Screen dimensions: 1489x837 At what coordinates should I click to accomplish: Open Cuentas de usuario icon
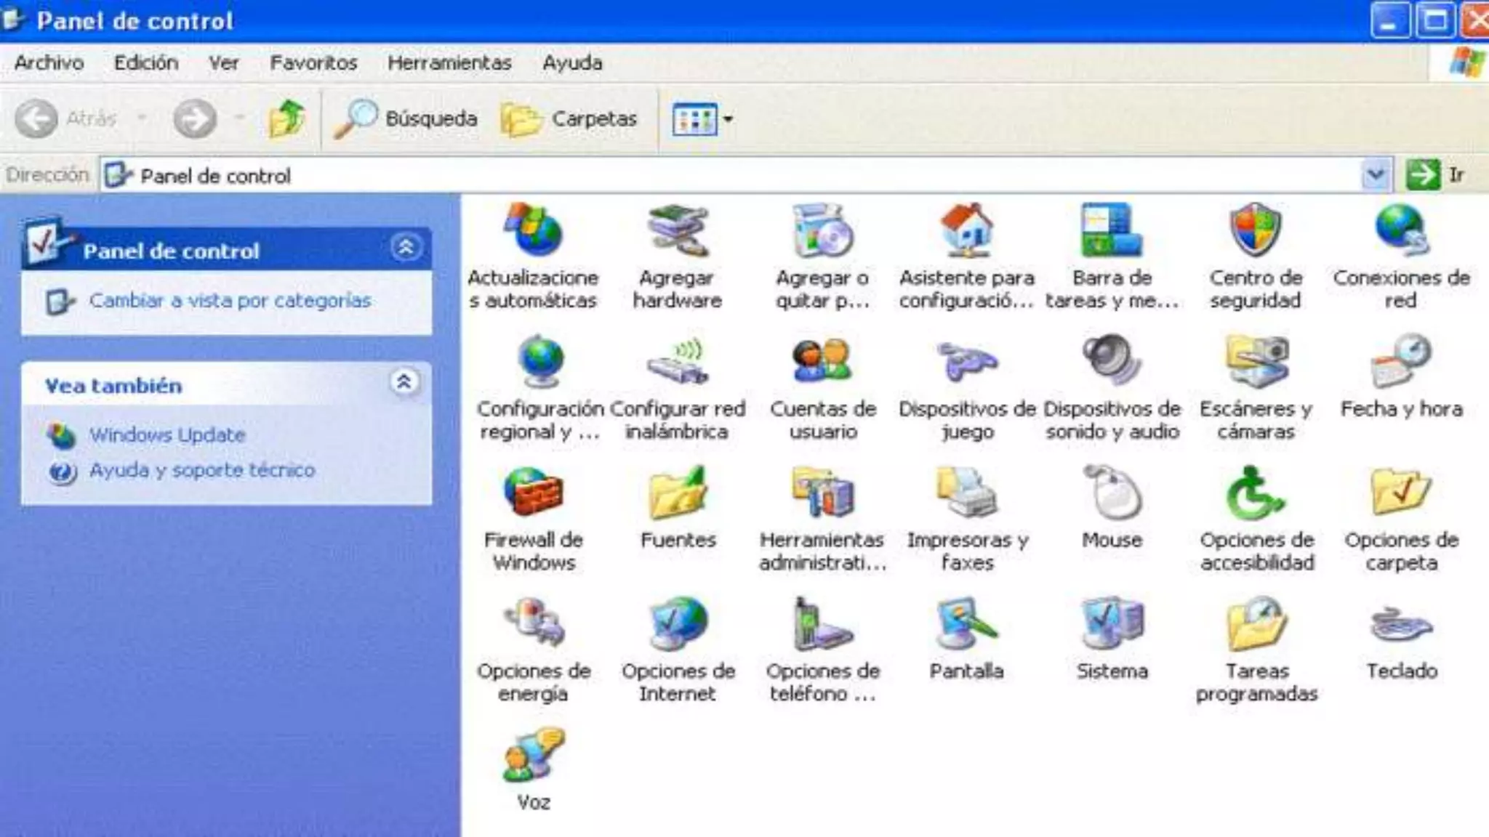coord(822,361)
